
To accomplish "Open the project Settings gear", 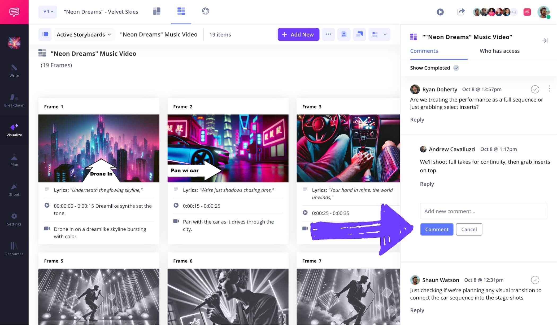I will (14, 219).
